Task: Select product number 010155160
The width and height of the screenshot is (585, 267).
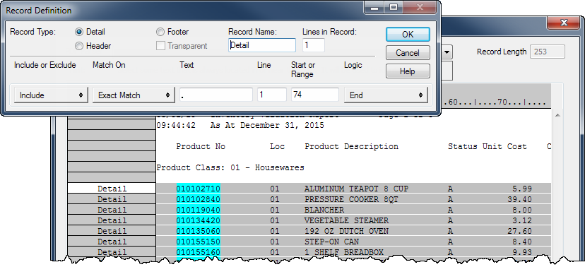Action: 199,252
